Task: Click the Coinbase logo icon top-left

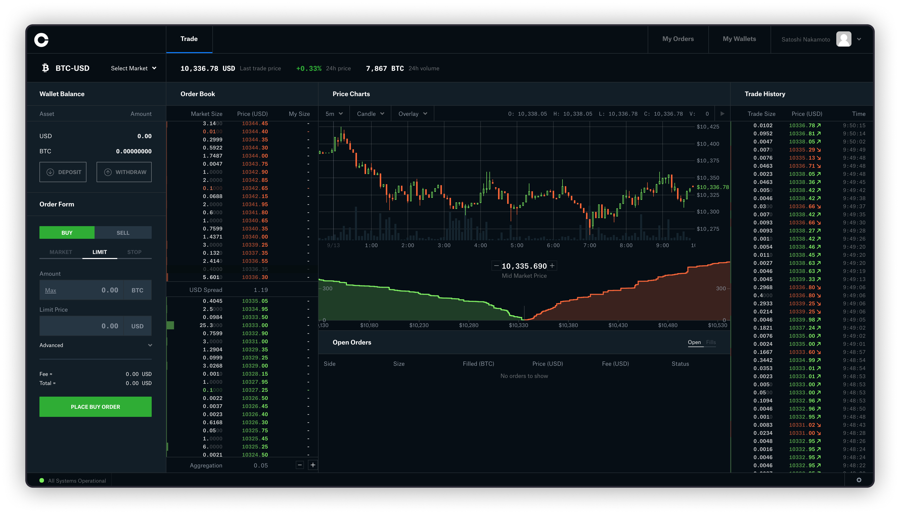Action: click(42, 39)
